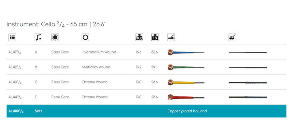The height and width of the screenshot is (130, 293).
Task: Click the yellow-wrapped ball end string image
Action: click(x=186, y=82)
